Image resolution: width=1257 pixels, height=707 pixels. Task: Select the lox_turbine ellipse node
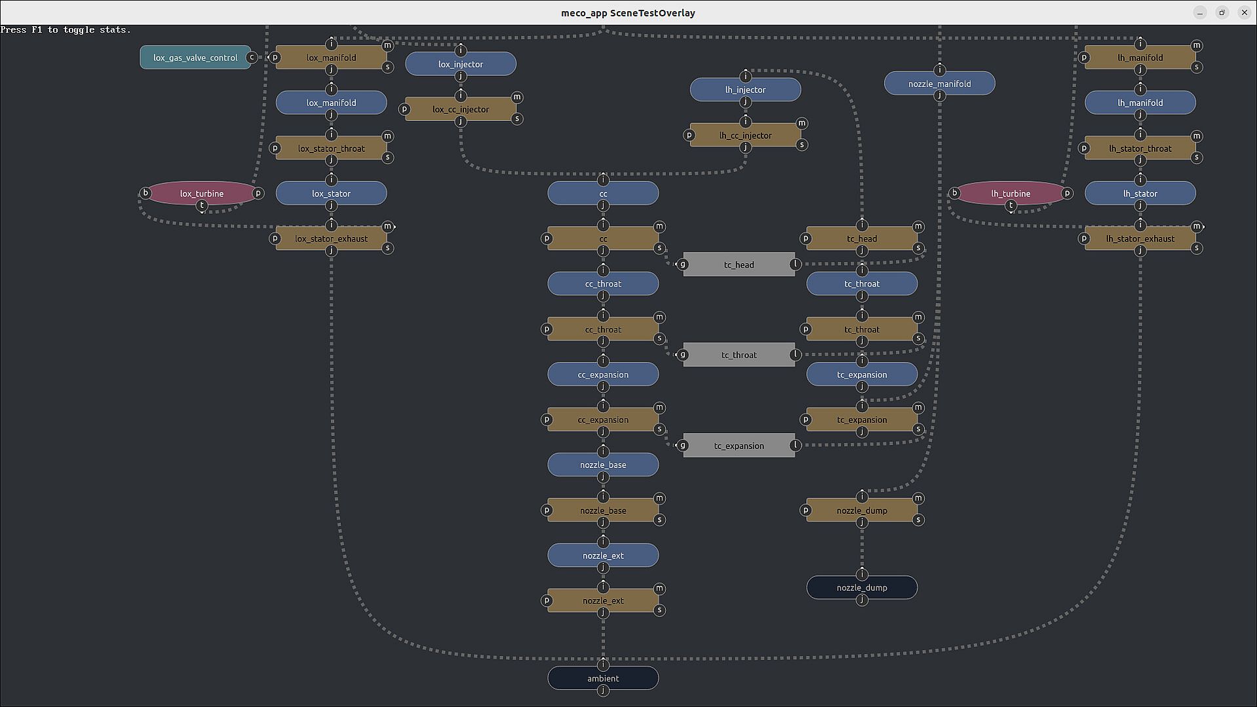click(202, 193)
